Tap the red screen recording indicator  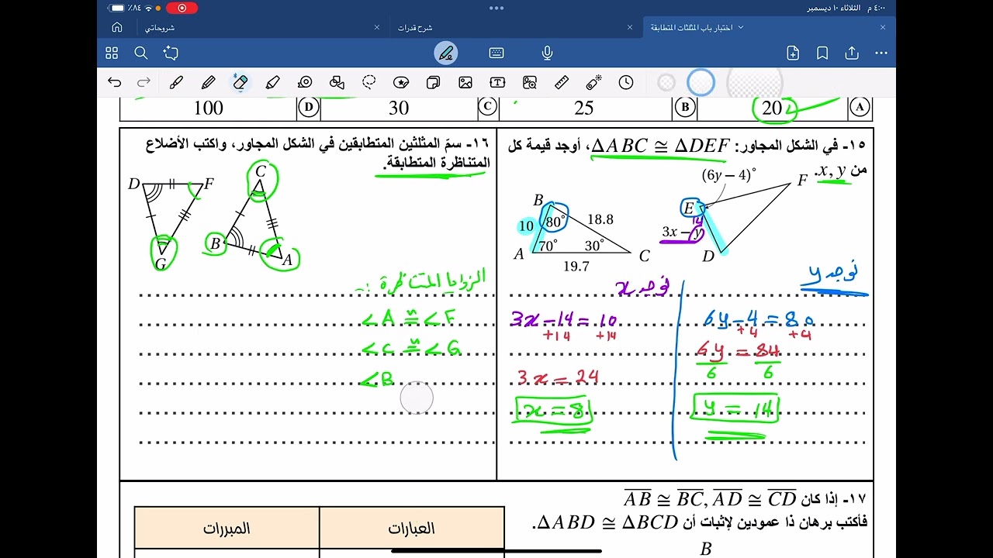182,8
